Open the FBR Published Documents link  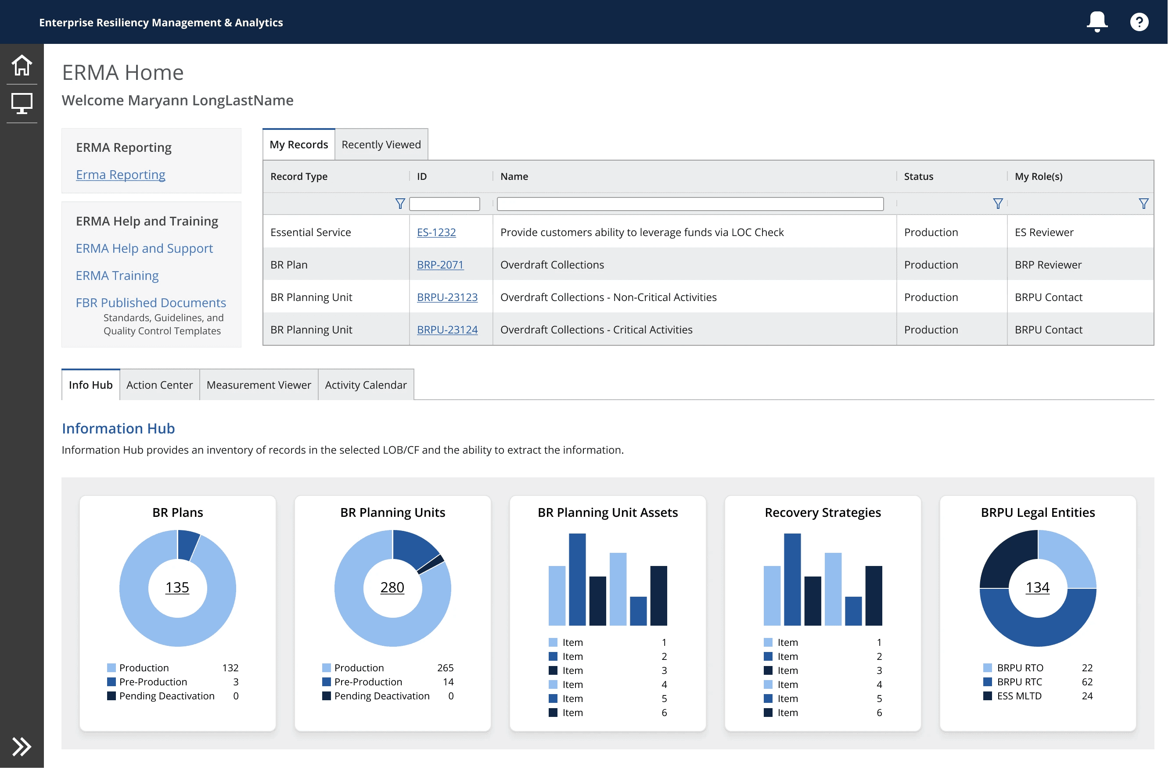(x=151, y=303)
